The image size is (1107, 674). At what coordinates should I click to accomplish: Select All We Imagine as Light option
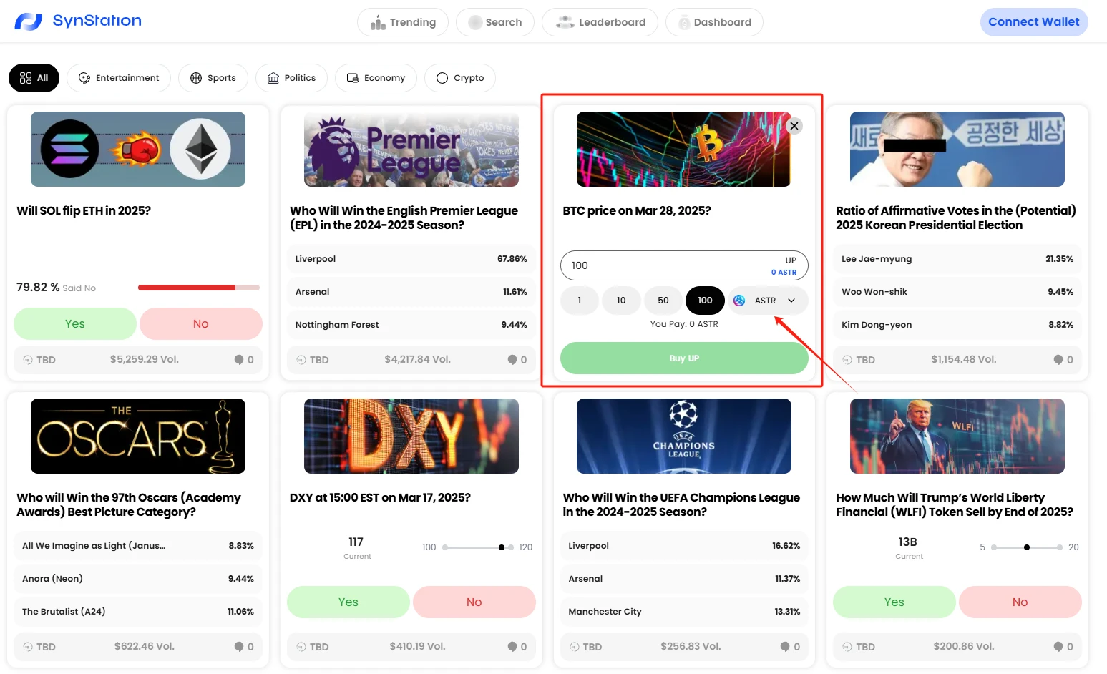pos(138,546)
